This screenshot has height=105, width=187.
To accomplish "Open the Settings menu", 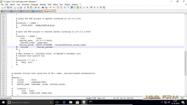I will click(43, 5).
